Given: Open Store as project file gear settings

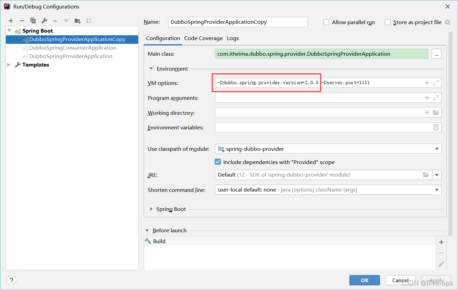Looking at the screenshot, I should (447, 22).
